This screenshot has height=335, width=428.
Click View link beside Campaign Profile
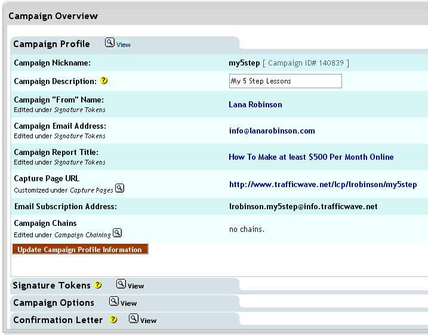[124, 45]
